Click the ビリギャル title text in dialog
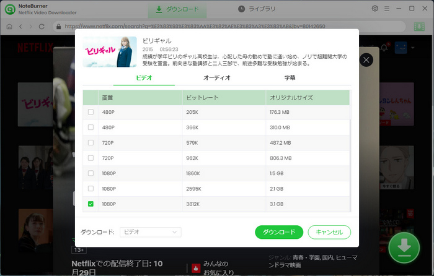Screen dimensions: 434x276 (x=157, y=41)
